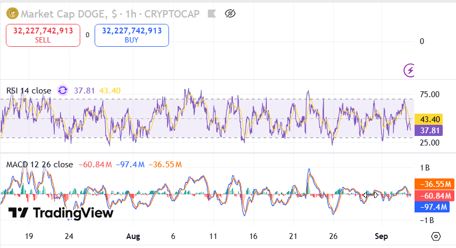Select the RSI 14 close indicator label
The image size is (456, 248).
(29, 91)
